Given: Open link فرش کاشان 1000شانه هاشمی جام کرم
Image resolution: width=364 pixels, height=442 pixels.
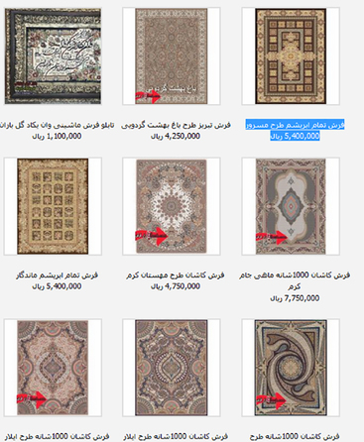Looking at the screenshot, I should coord(295,280).
